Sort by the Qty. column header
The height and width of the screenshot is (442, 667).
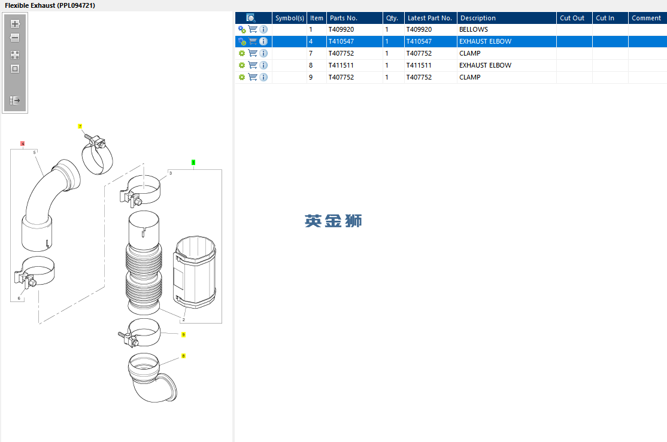tap(393, 18)
